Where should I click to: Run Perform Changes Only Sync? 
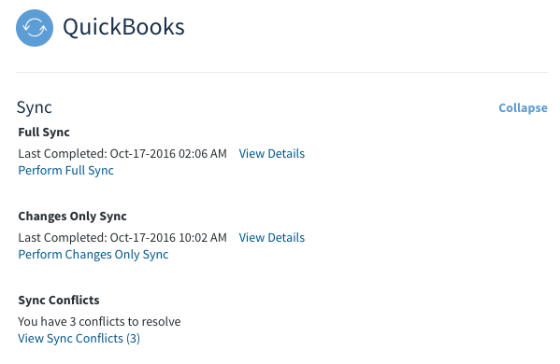(x=93, y=255)
